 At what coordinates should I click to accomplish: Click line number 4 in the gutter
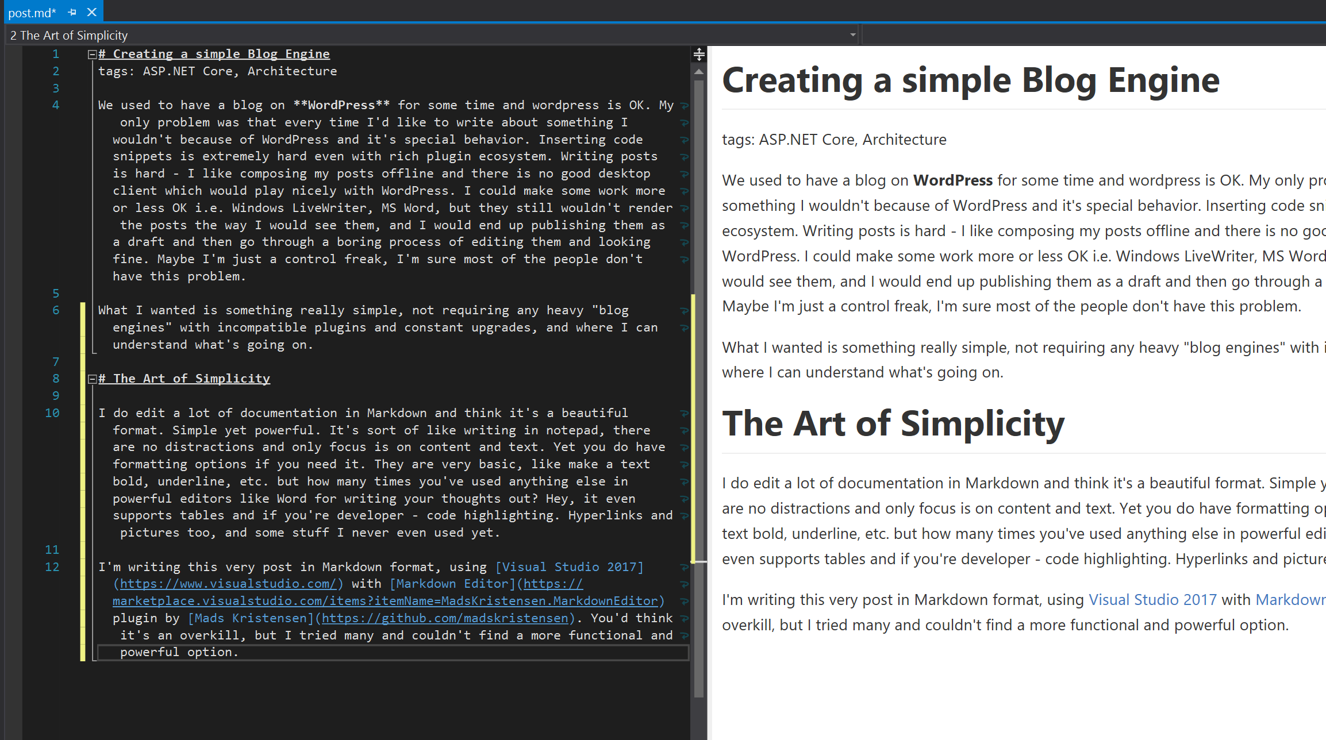(x=56, y=105)
